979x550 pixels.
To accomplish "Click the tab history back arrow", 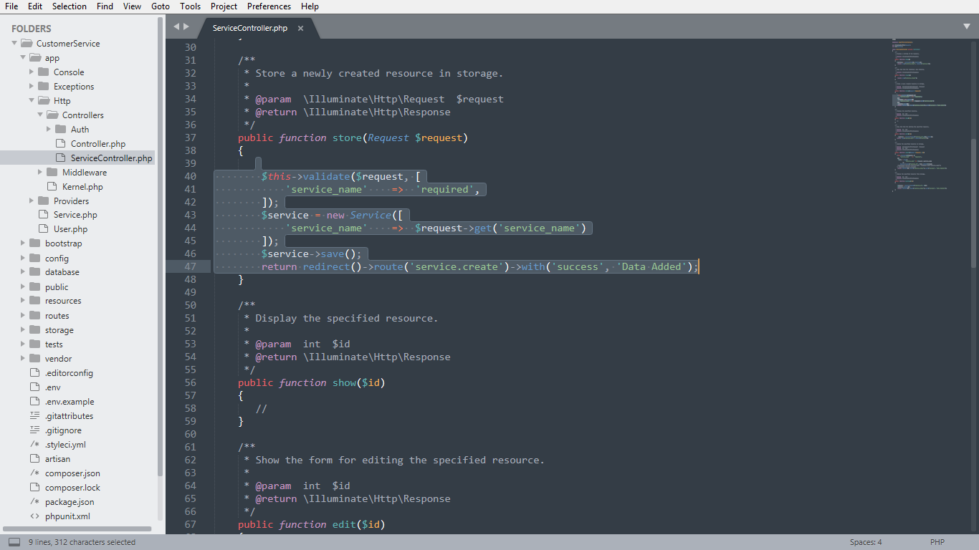I will pyautogui.click(x=176, y=26).
